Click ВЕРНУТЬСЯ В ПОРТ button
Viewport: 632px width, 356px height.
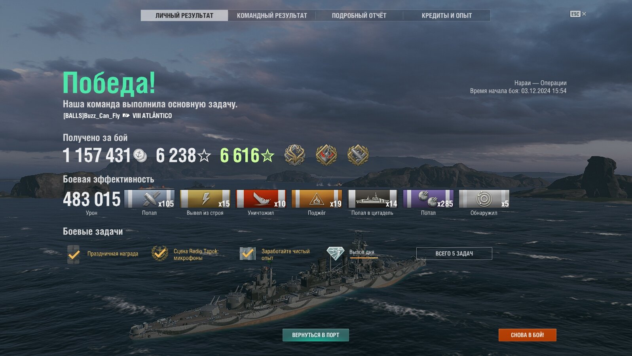pos(316,335)
